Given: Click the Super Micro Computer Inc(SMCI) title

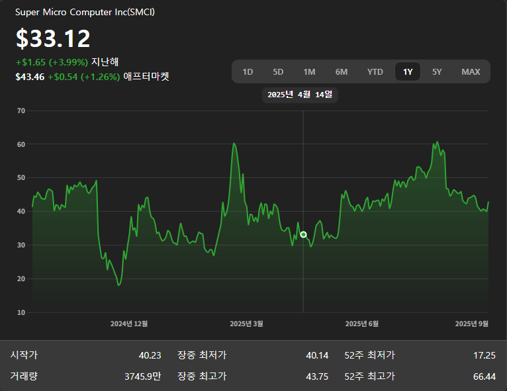Looking at the screenshot, I should (x=85, y=13).
